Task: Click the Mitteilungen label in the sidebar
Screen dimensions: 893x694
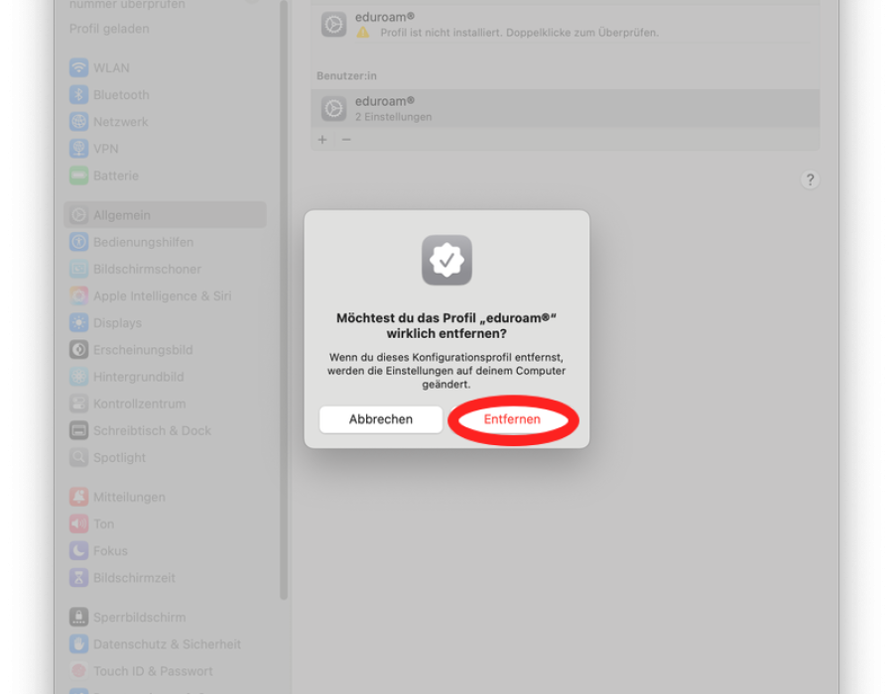Action: pos(129,497)
